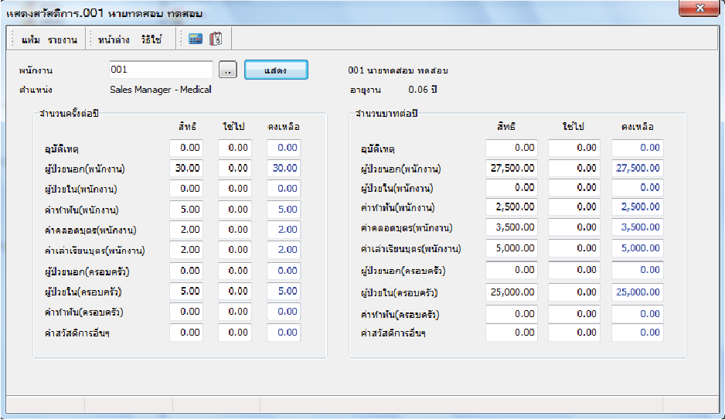Image resolution: width=725 pixels, height=420 pixels.
Task: Close the welfare display window
Action: click(x=699, y=9)
